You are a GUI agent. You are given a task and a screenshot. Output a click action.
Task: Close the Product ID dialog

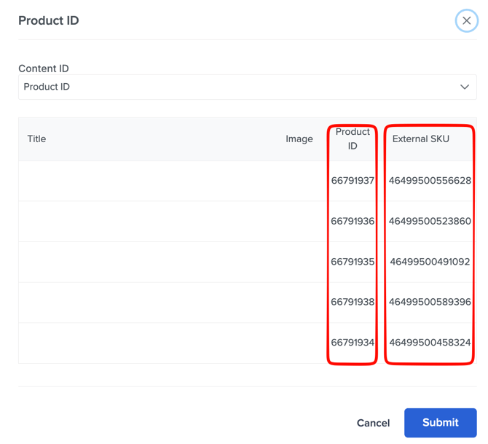pos(466,21)
